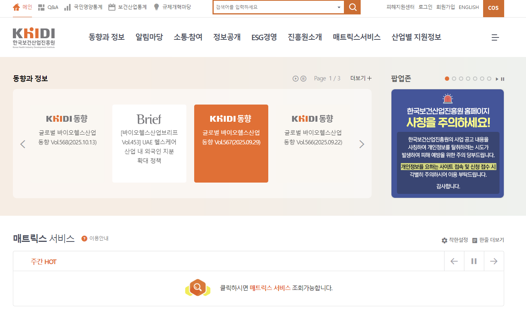This screenshot has height=316, width=526.
Task: Open 규제개혁마당 lightbulb icon
Action: [157, 7]
